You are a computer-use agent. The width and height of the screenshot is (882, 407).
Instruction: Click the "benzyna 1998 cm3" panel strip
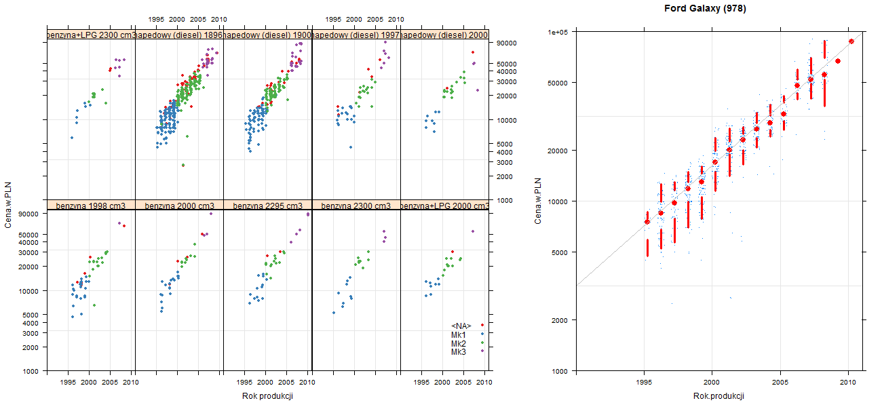pos(91,206)
